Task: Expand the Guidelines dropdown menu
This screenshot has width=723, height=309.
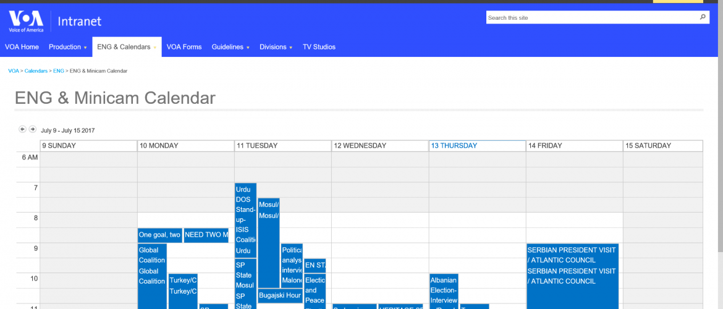Action: pos(230,47)
